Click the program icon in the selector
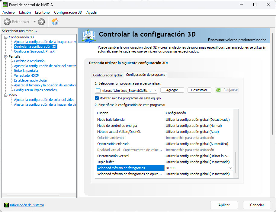276x212 pixels. pos(98,91)
